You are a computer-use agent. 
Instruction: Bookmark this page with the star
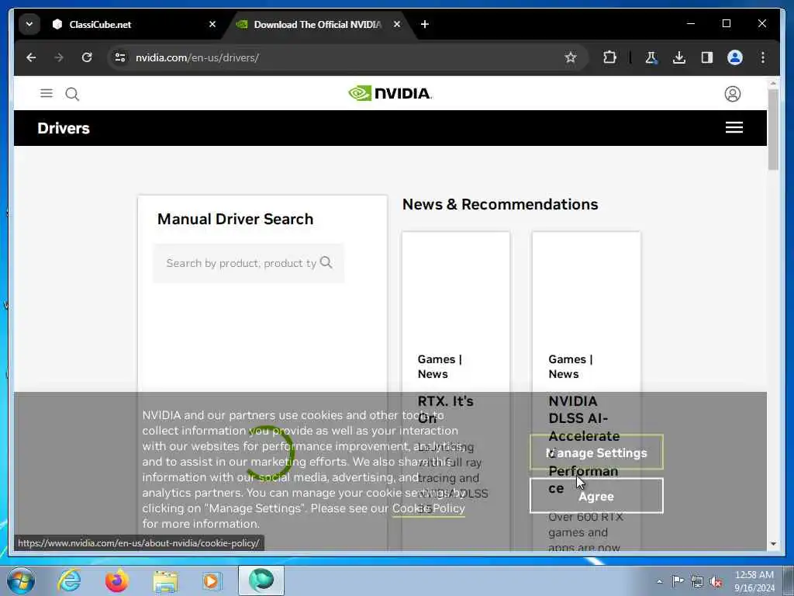(x=571, y=57)
